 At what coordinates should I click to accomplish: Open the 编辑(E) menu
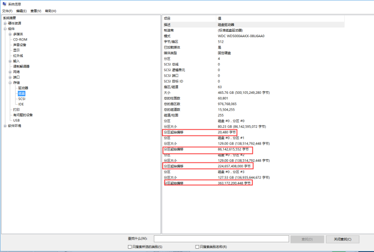21,11
